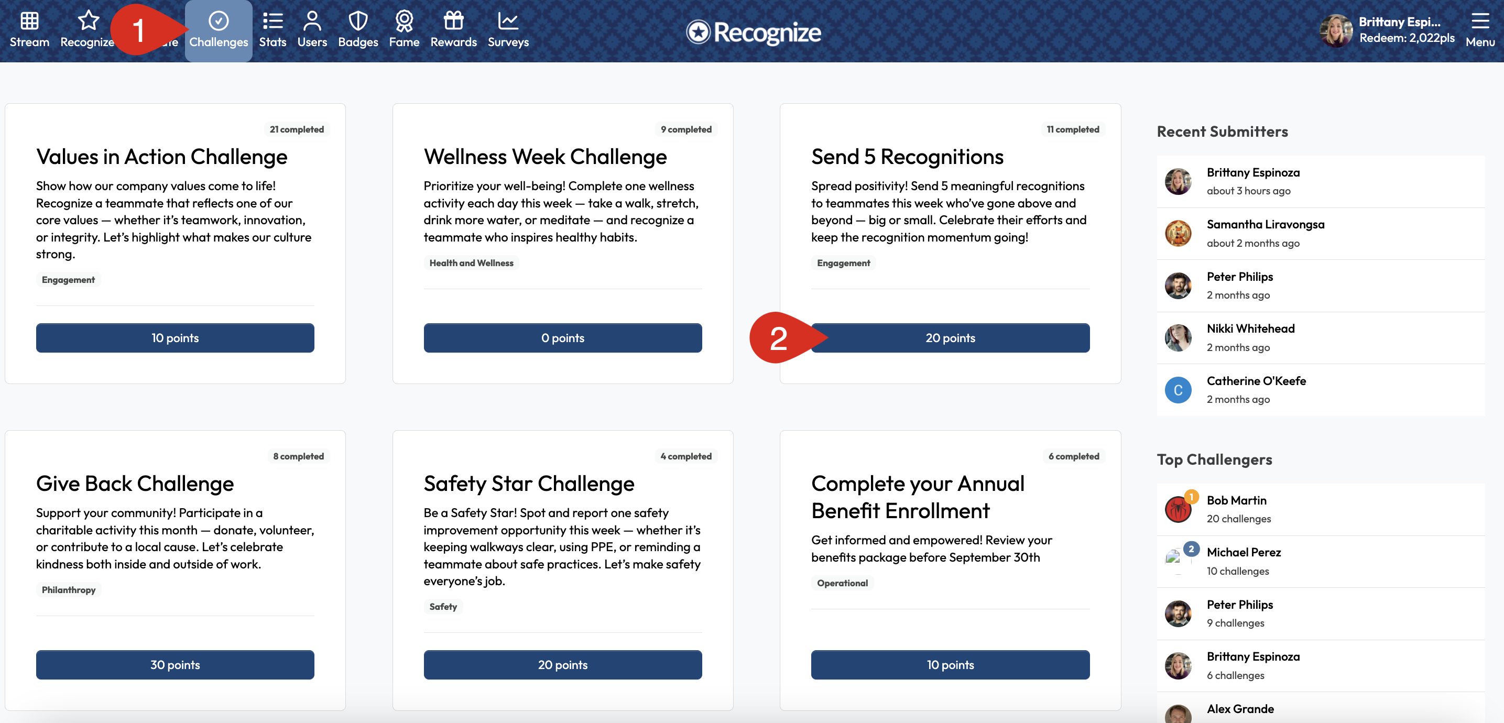Go to the Fame page

coord(404,29)
